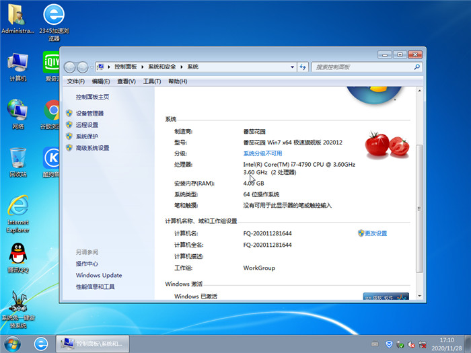Image resolution: width=471 pixels, height=353 pixels.
Task: Select the Control Panel taskbar window button
Action: coord(93,344)
